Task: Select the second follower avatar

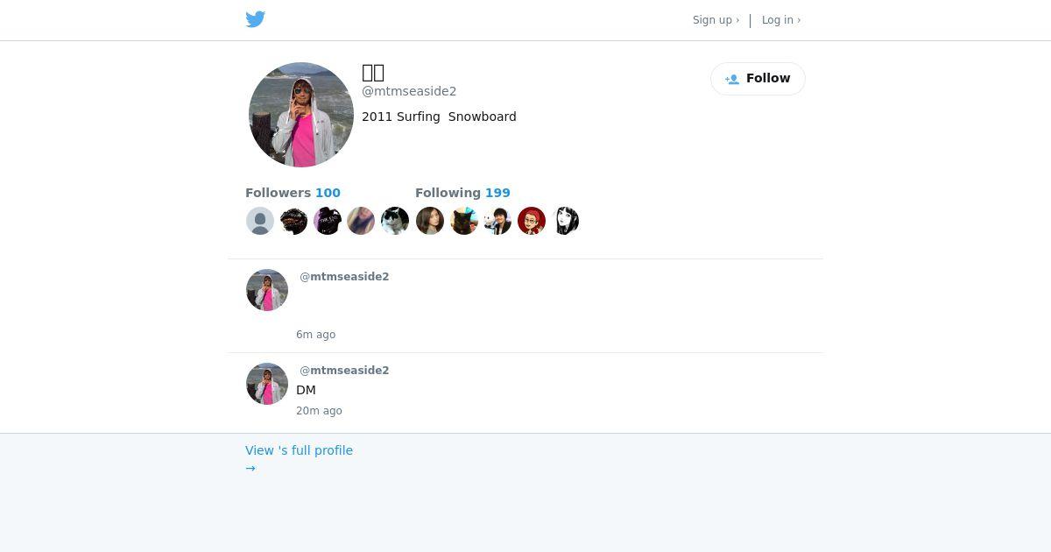Action: [x=293, y=221]
